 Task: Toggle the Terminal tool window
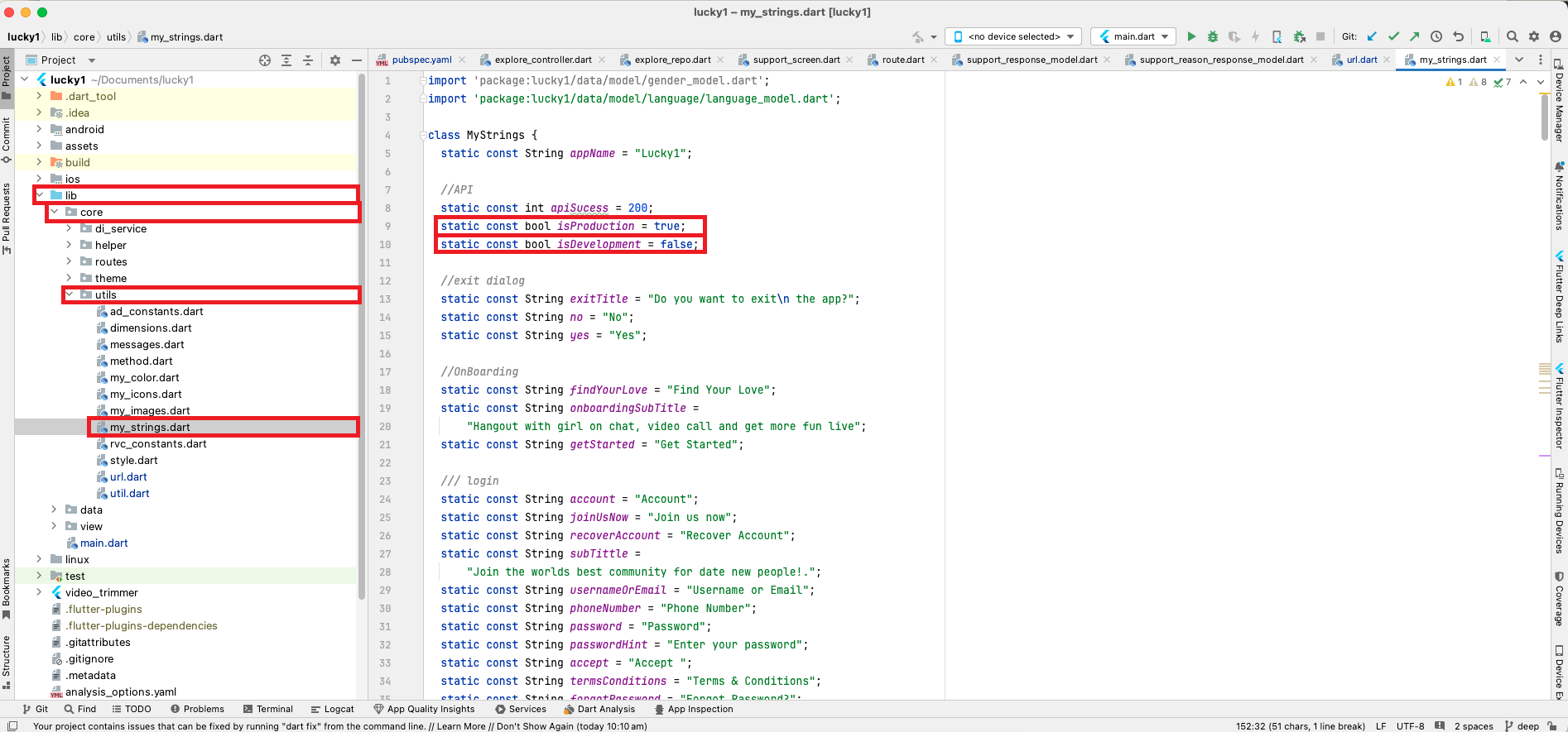coord(268,709)
